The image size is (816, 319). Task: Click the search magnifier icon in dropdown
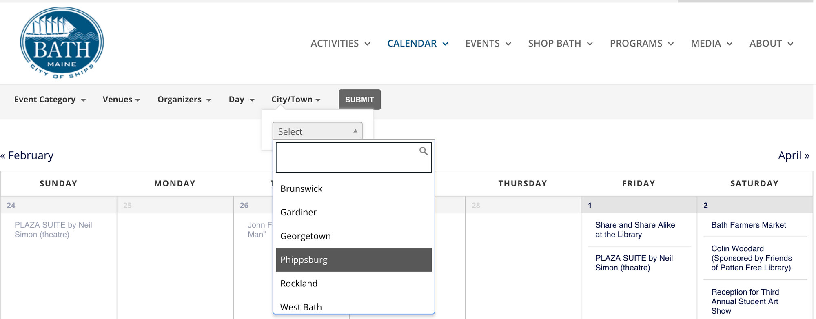click(424, 151)
